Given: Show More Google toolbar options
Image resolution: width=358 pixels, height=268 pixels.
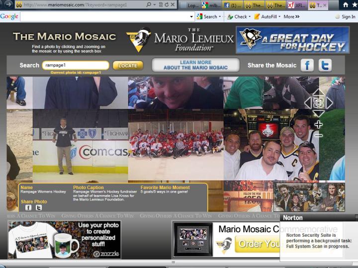Looking at the screenshot, I should (x=291, y=17).
